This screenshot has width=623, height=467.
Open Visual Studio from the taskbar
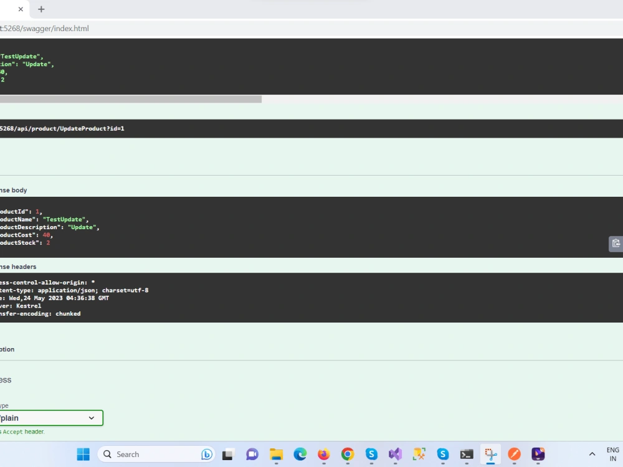395,454
